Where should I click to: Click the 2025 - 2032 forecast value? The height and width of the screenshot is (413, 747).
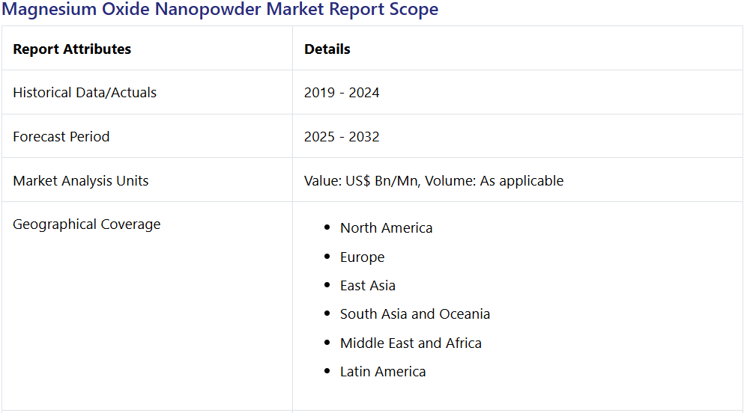[342, 137]
